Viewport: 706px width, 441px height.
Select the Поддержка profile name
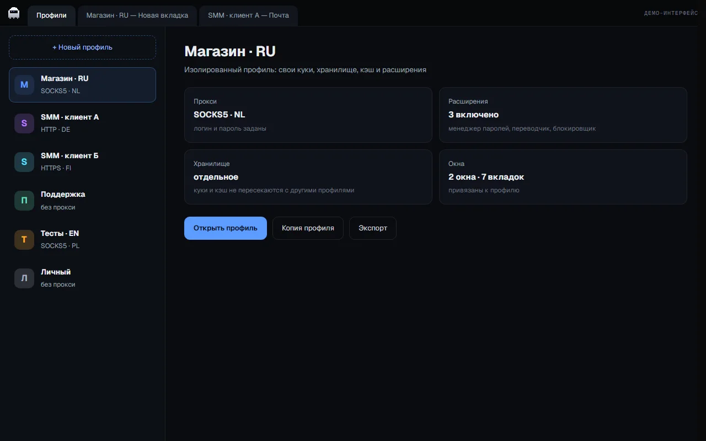[x=63, y=194]
